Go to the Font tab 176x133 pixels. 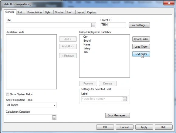pyautogui.click(x=70, y=12)
